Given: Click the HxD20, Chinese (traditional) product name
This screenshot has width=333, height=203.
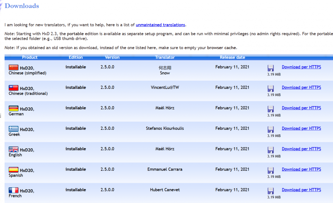Looking at the screenshot, I should 28,91.
